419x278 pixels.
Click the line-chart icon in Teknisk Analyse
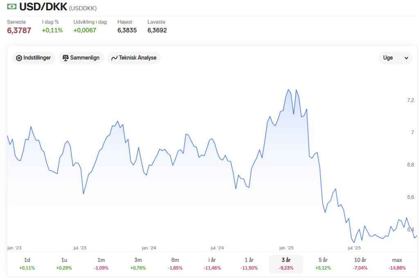point(115,58)
